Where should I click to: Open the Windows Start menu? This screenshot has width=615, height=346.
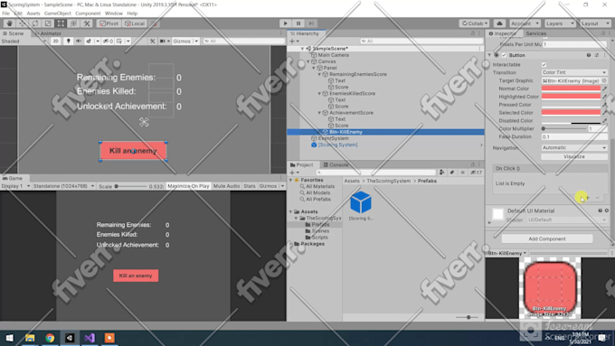point(9,338)
